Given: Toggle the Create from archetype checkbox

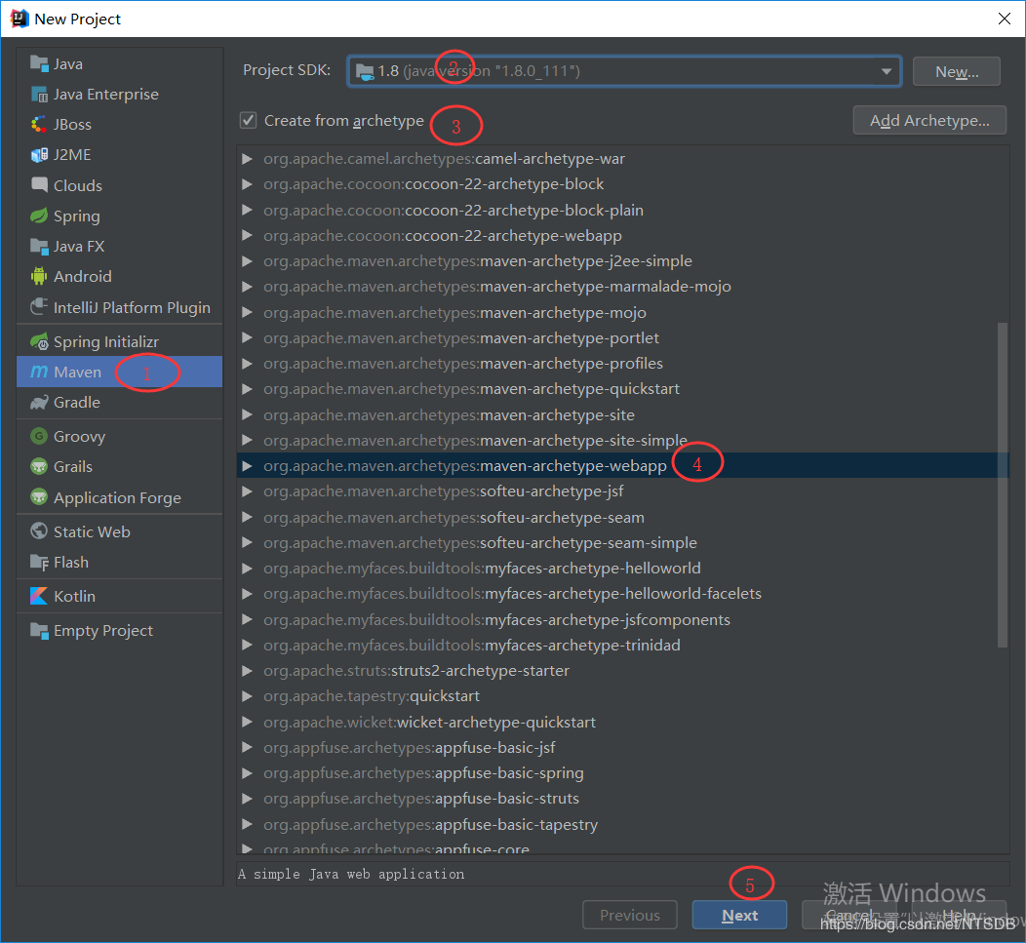Looking at the screenshot, I should 248,120.
